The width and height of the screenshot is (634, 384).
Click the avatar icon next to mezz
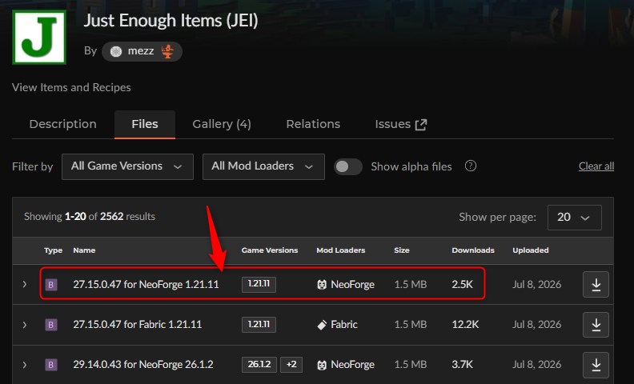coord(116,51)
